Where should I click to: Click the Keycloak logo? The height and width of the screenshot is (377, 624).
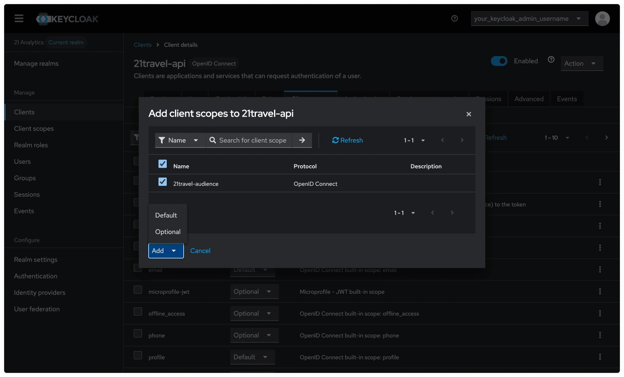(x=67, y=19)
